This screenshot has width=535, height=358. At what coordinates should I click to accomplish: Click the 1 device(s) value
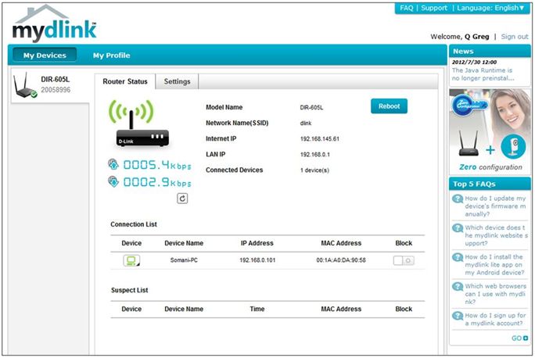(314, 170)
